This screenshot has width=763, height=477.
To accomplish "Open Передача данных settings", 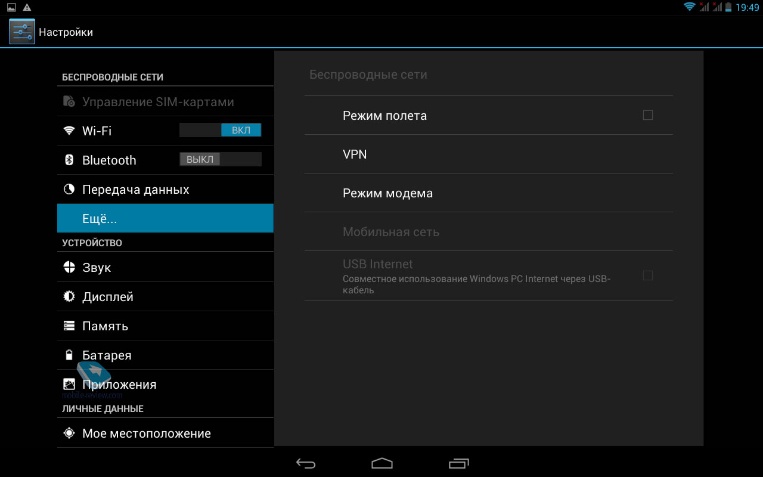I will point(165,190).
